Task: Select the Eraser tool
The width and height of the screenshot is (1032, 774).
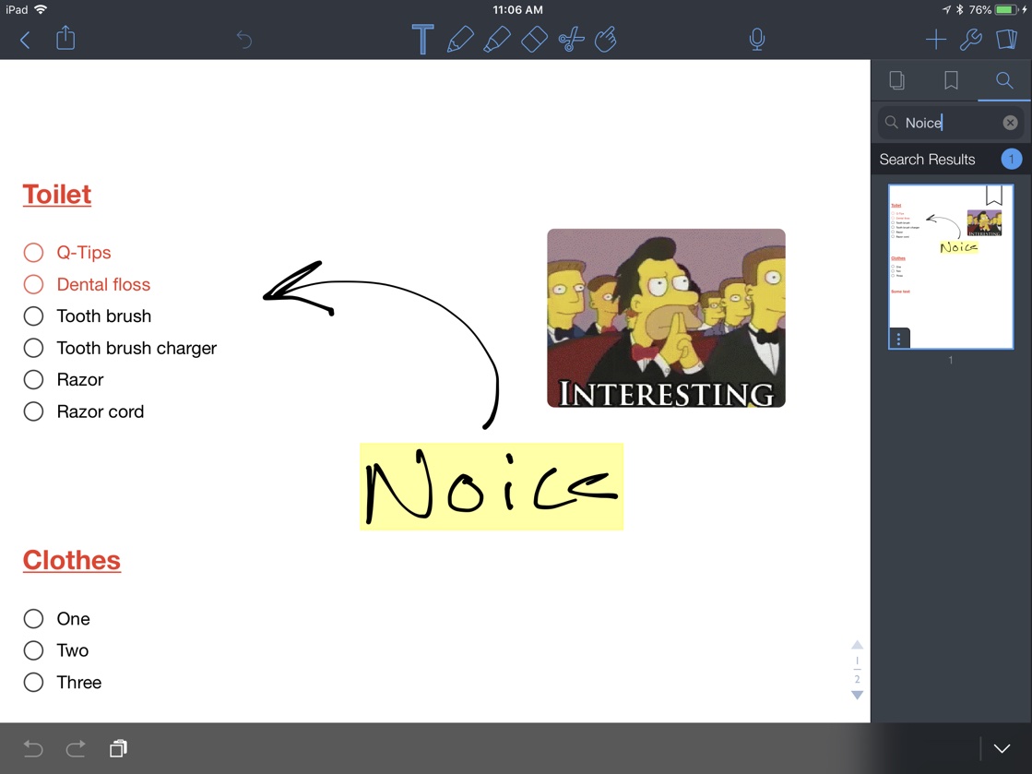Action: (534, 40)
